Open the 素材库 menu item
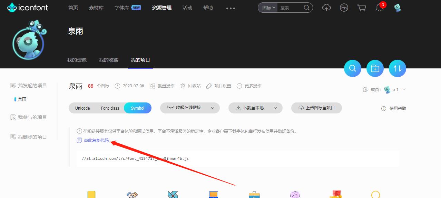 96,7
